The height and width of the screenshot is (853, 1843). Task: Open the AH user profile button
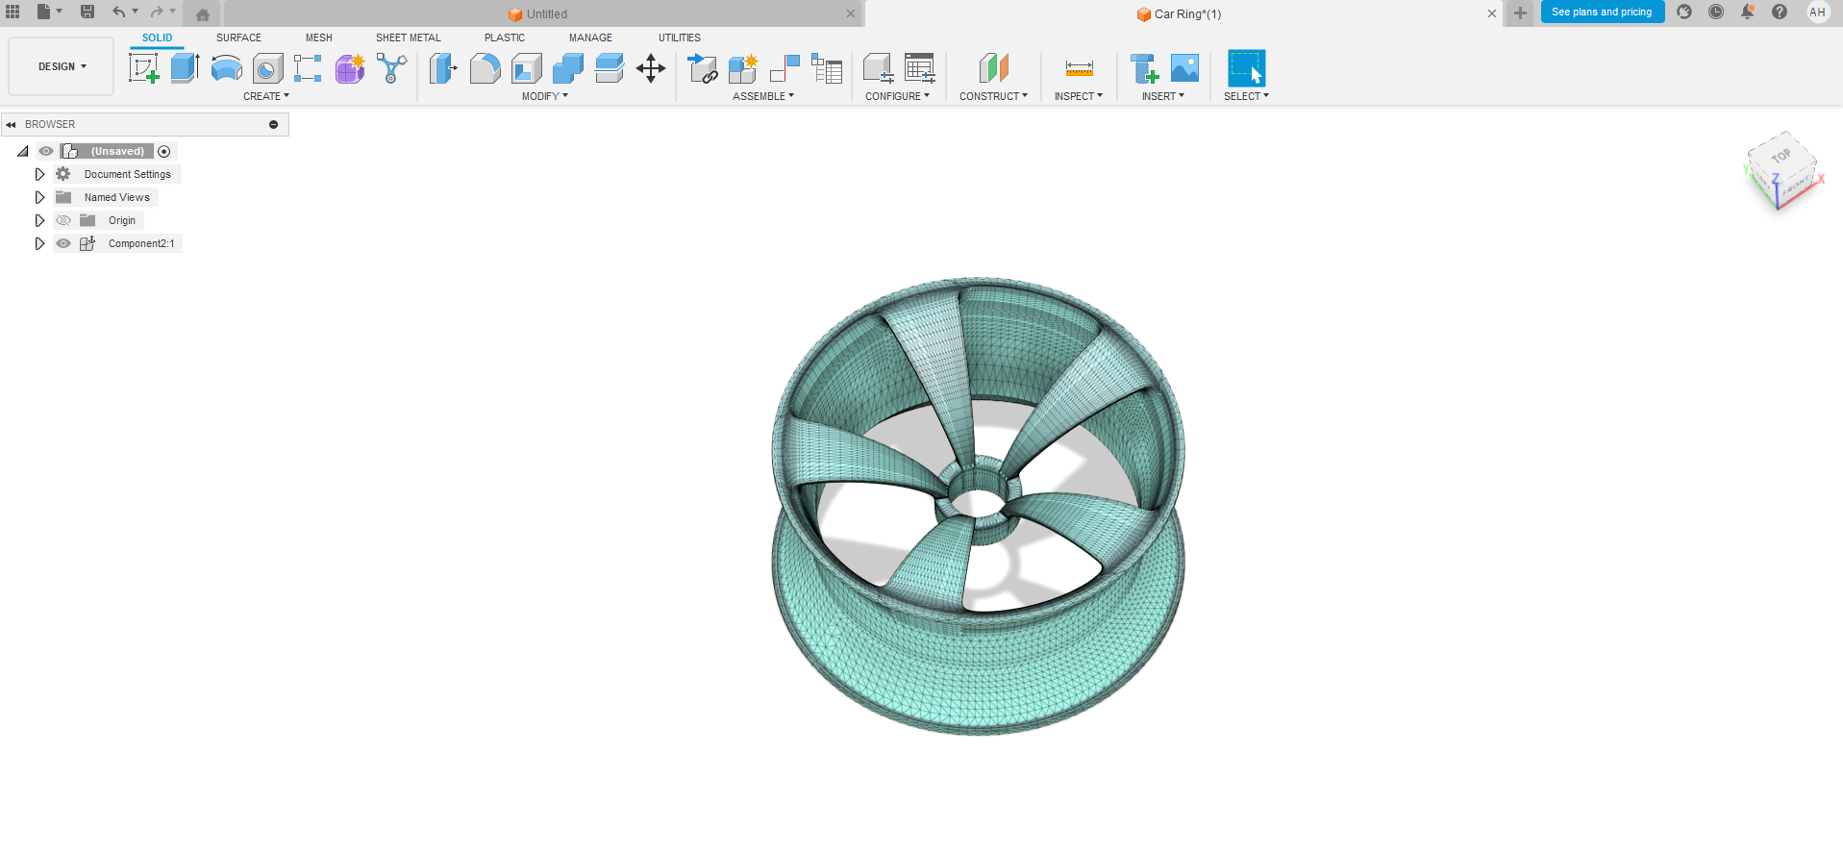[x=1817, y=12]
